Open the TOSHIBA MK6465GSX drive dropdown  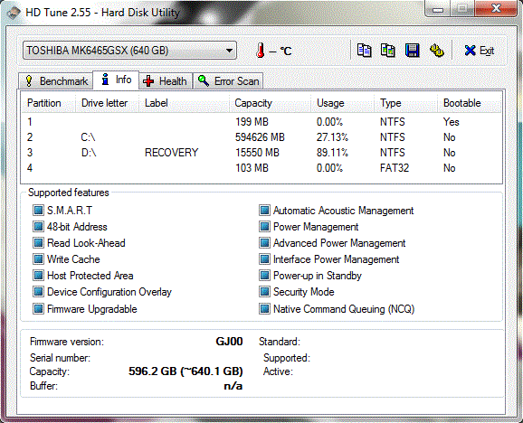click(129, 51)
